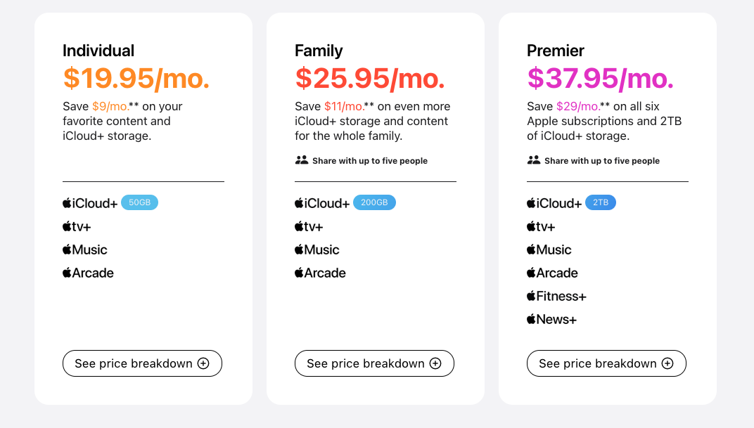The width and height of the screenshot is (754, 428).
Task: Click the Apple TV+ logo in Family plan
Action: (x=309, y=226)
